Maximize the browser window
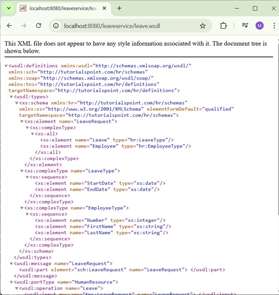Image resolution: width=279 pixels, height=295 pixels. (255, 8)
